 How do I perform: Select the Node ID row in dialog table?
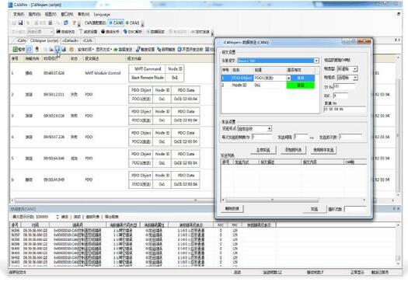[x=268, y=85]
